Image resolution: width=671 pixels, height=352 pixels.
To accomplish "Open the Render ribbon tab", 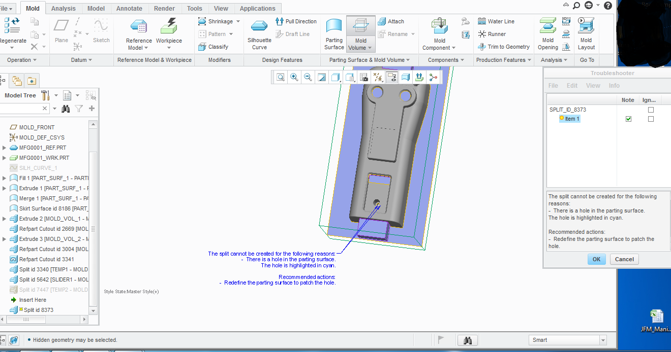I will point(164,8).
